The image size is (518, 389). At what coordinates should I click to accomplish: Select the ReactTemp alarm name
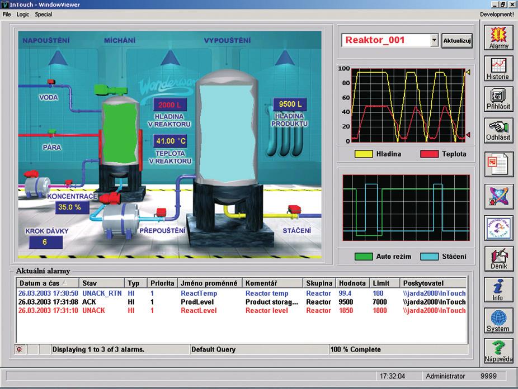coord(199,293)
